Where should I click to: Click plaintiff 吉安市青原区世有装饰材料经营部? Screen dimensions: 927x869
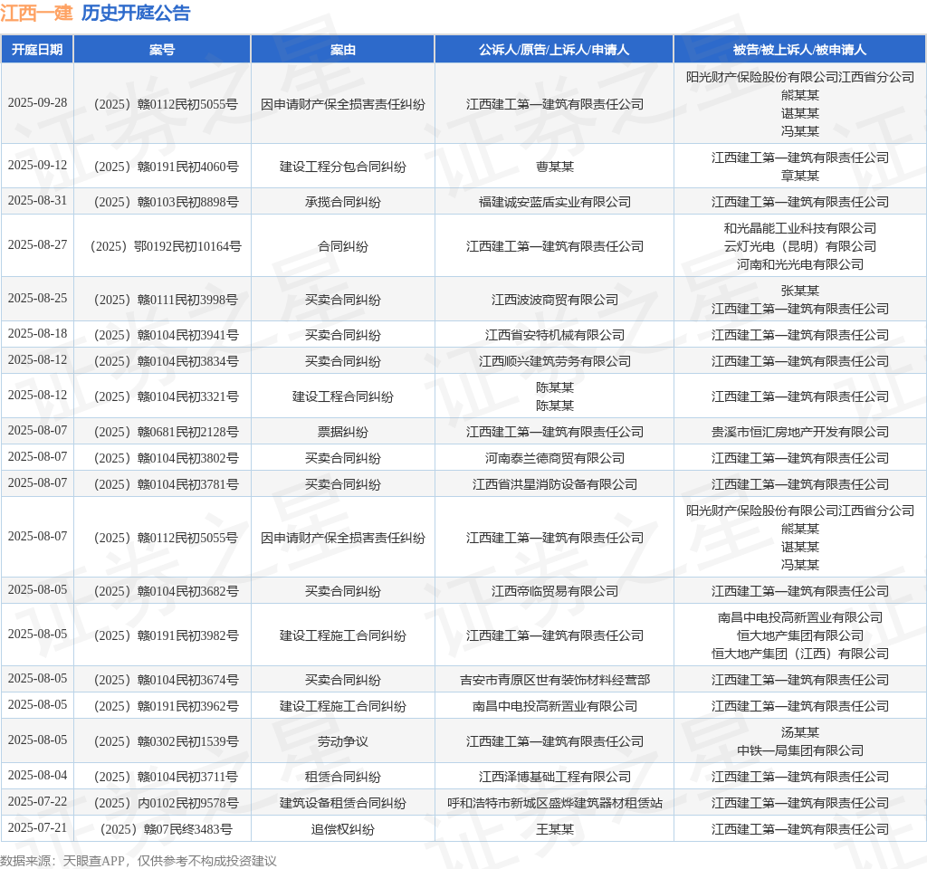(555, 680)
